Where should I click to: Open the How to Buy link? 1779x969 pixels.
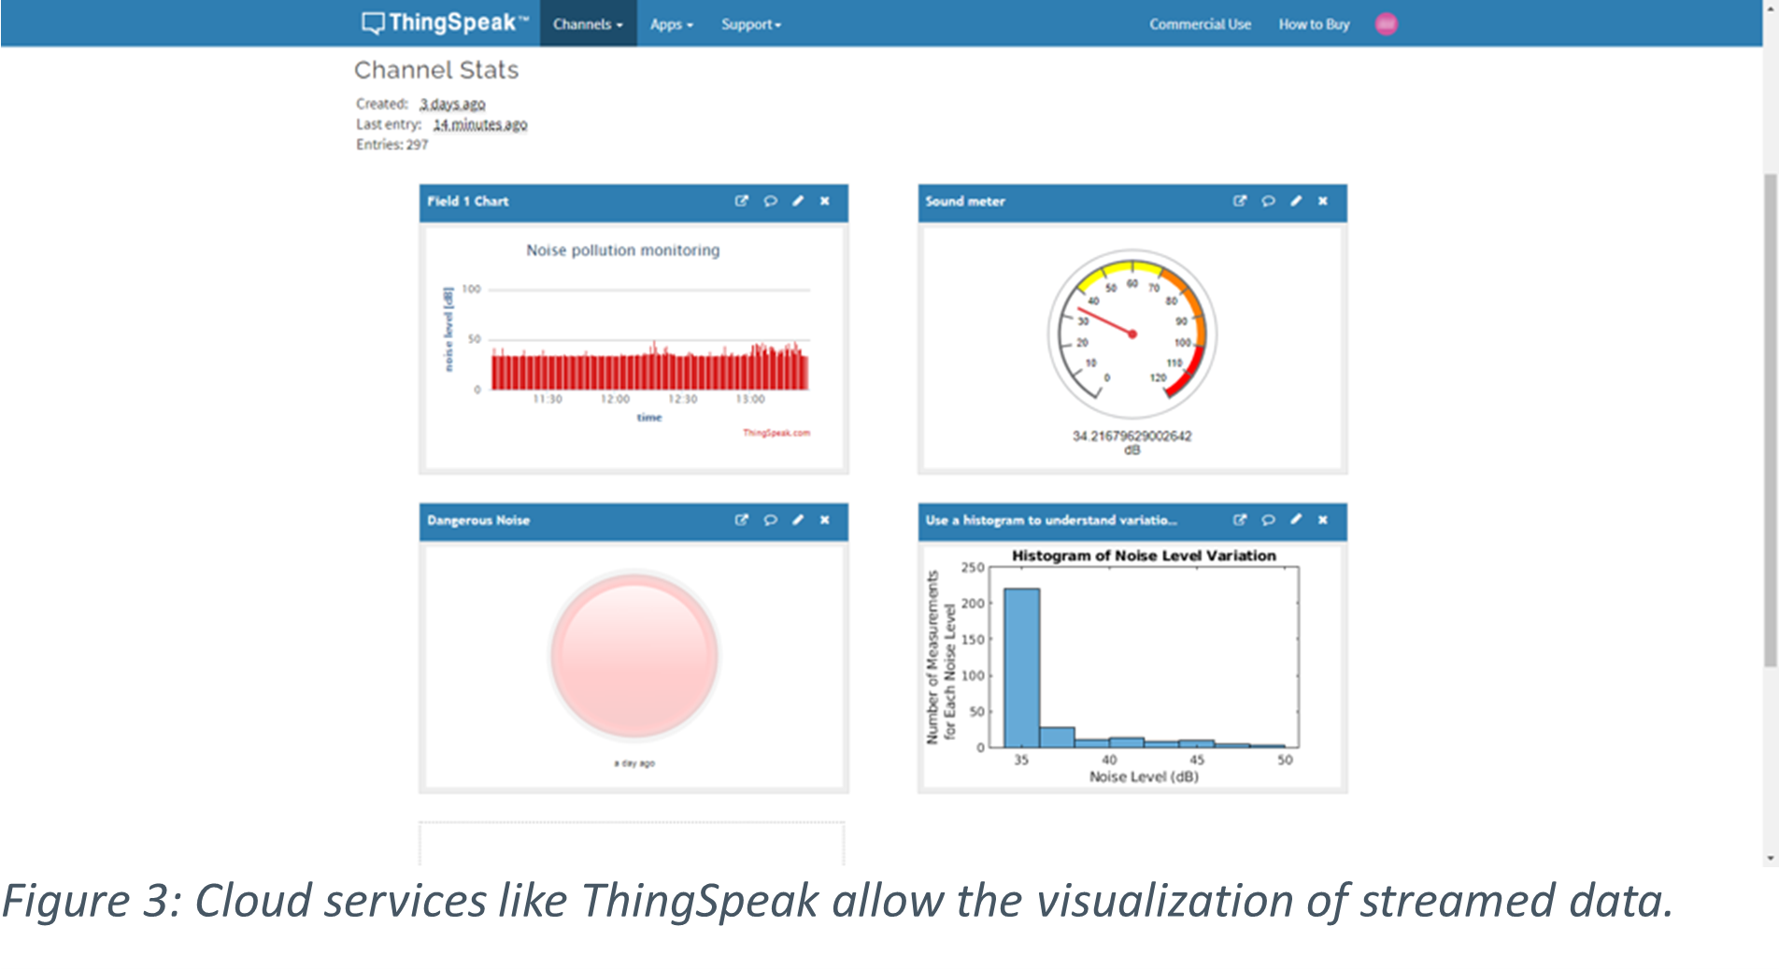coord(1314,24)
